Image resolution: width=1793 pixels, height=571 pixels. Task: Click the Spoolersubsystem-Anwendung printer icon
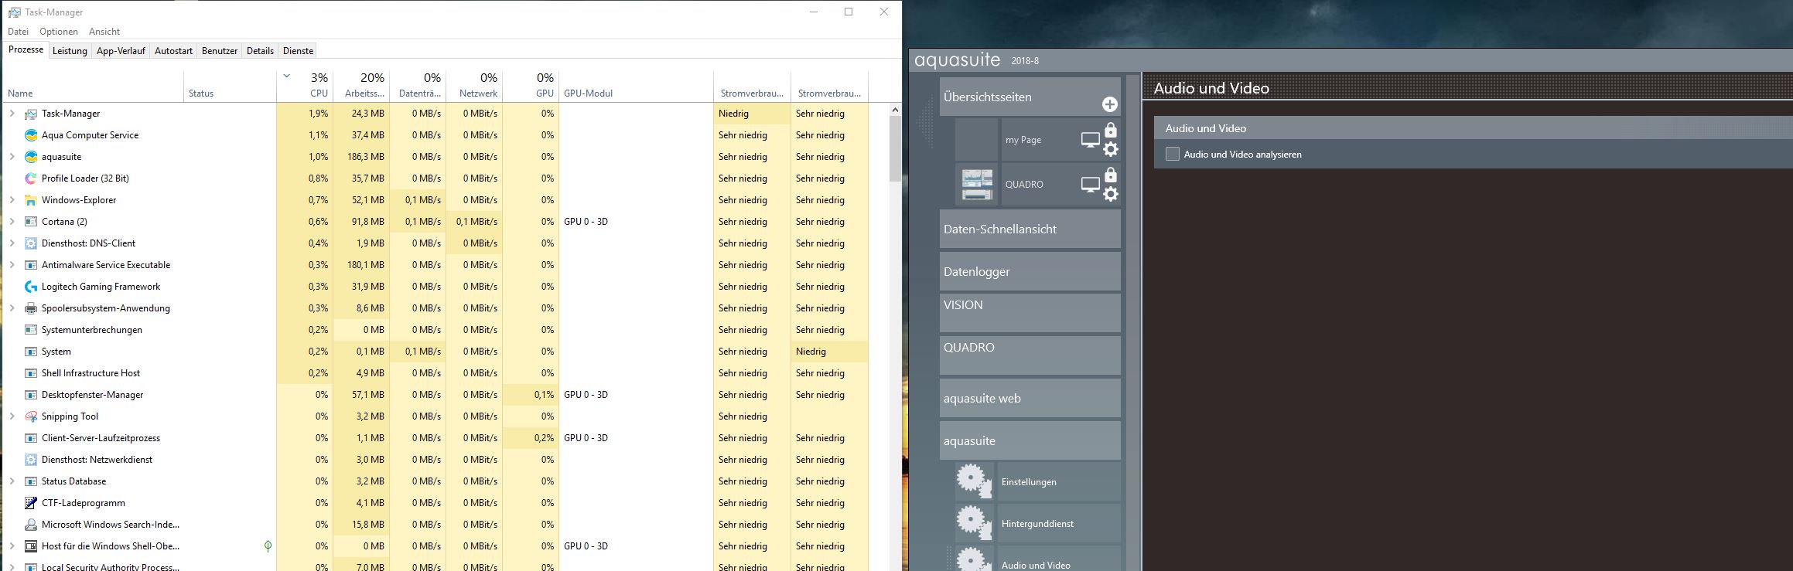[31, 308]
